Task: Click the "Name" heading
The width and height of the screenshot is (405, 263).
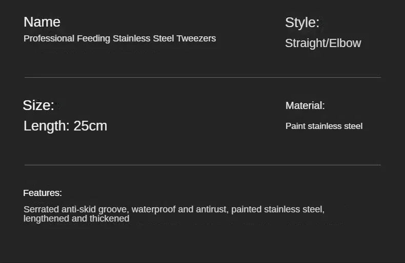Action: tap(42, 22)
